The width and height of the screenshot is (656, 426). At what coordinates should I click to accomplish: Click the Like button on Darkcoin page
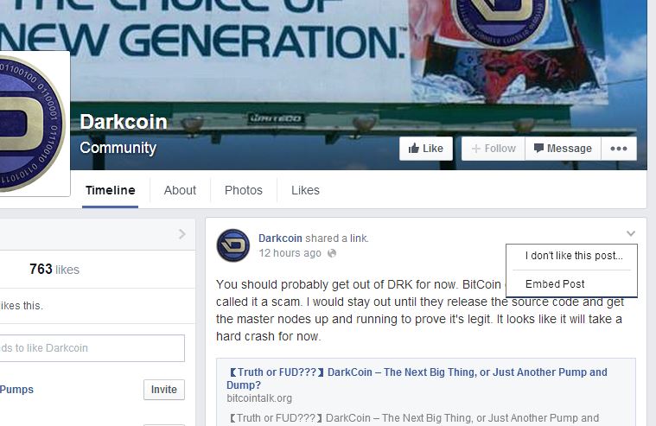point(426,149)
